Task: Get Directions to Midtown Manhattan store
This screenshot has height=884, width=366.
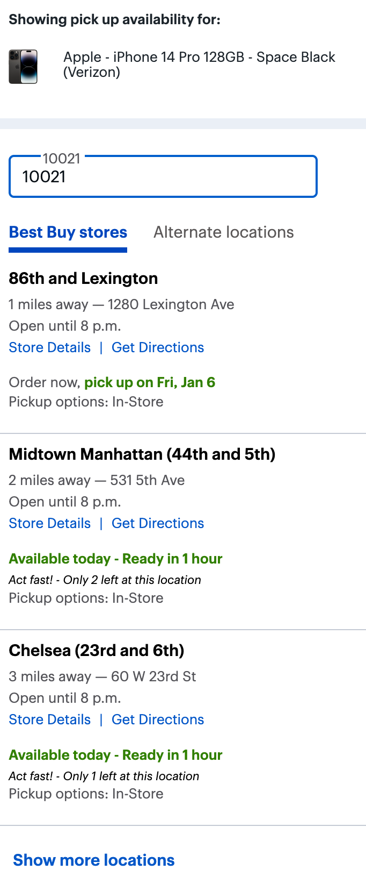Action: click(x=158, y=523)
